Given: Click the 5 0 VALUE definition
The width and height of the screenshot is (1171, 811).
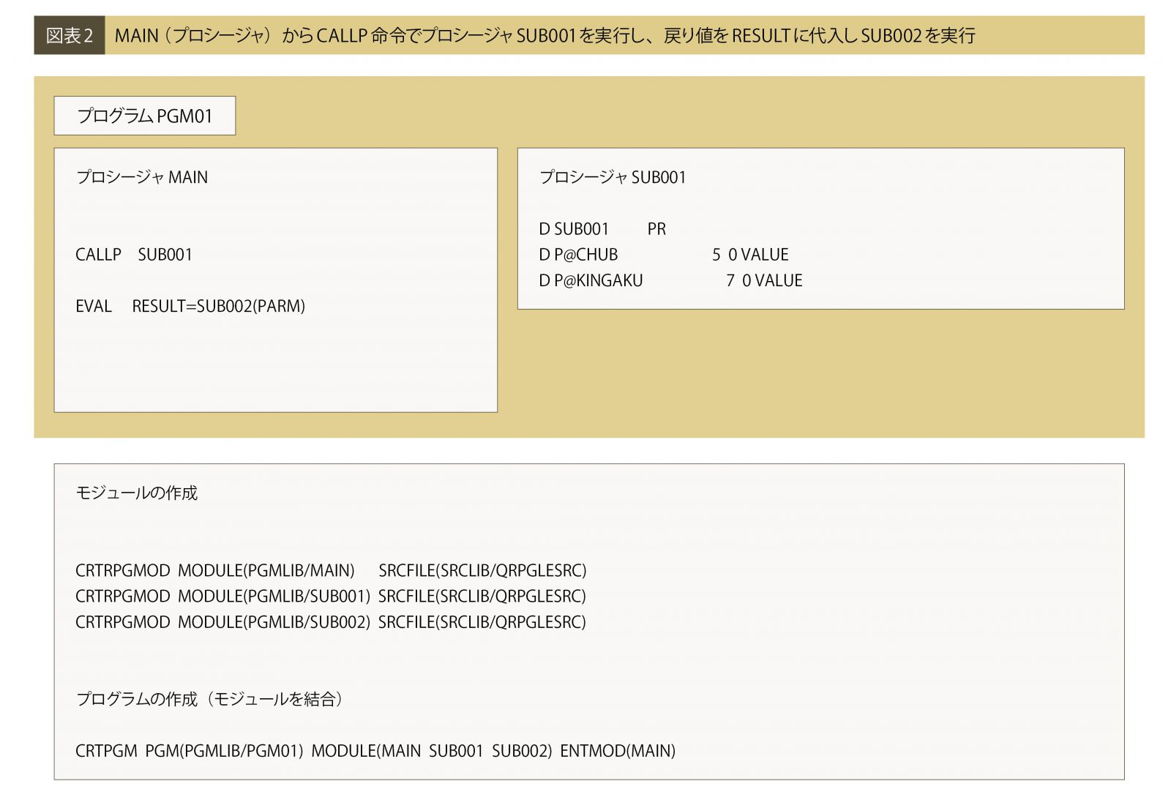Looking at the screenshot, I should click(x=750, y=255).
